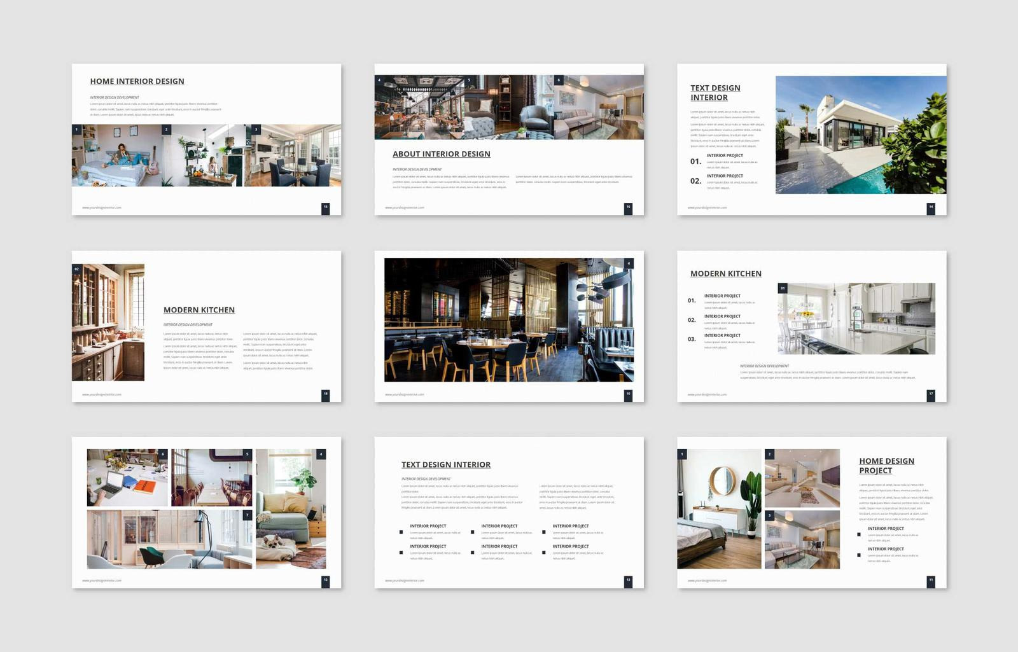Click the 01 badge on the white kitchen photo

tap(782, 288)
